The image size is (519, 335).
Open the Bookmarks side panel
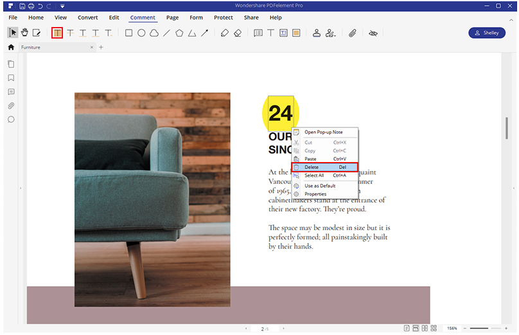pyautogui.click(x=11, y=78)
